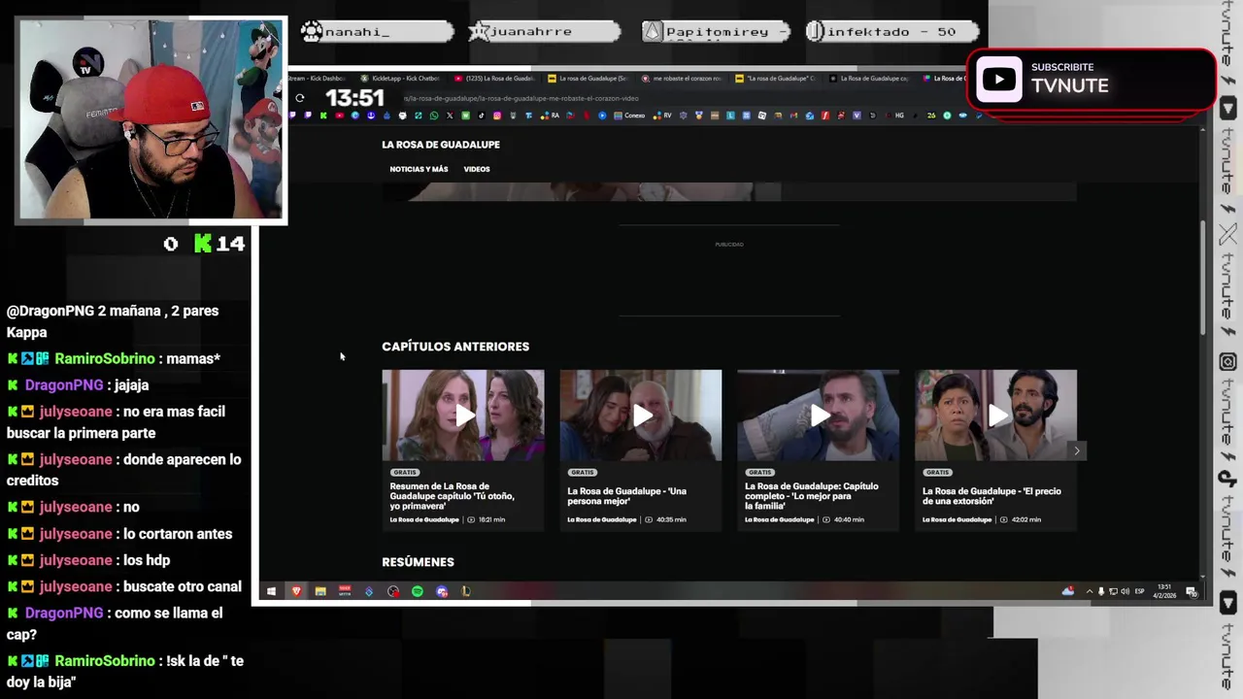Open the X (Twitter) bookmark icon
Viewport: 1243px width, 699px height.
(x=450, y=116)
